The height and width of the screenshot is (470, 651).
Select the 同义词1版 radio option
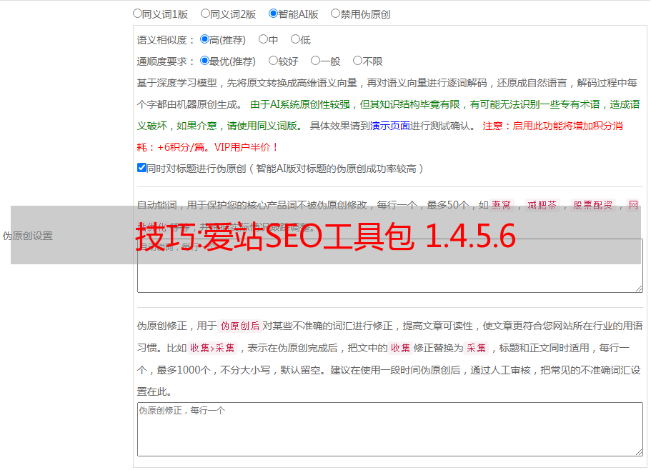137,14
